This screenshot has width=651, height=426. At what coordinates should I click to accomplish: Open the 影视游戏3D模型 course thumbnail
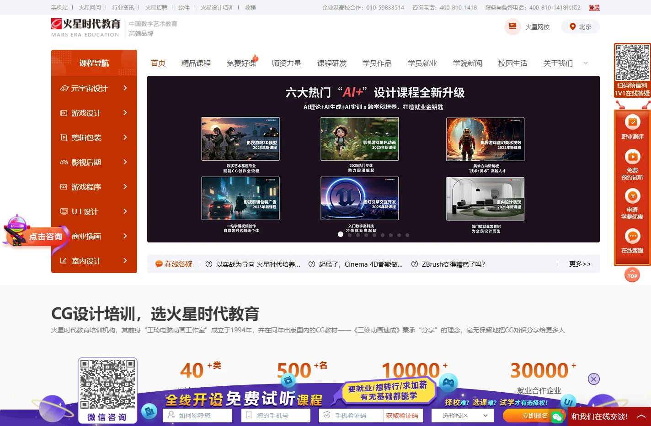tap(240, 139)
